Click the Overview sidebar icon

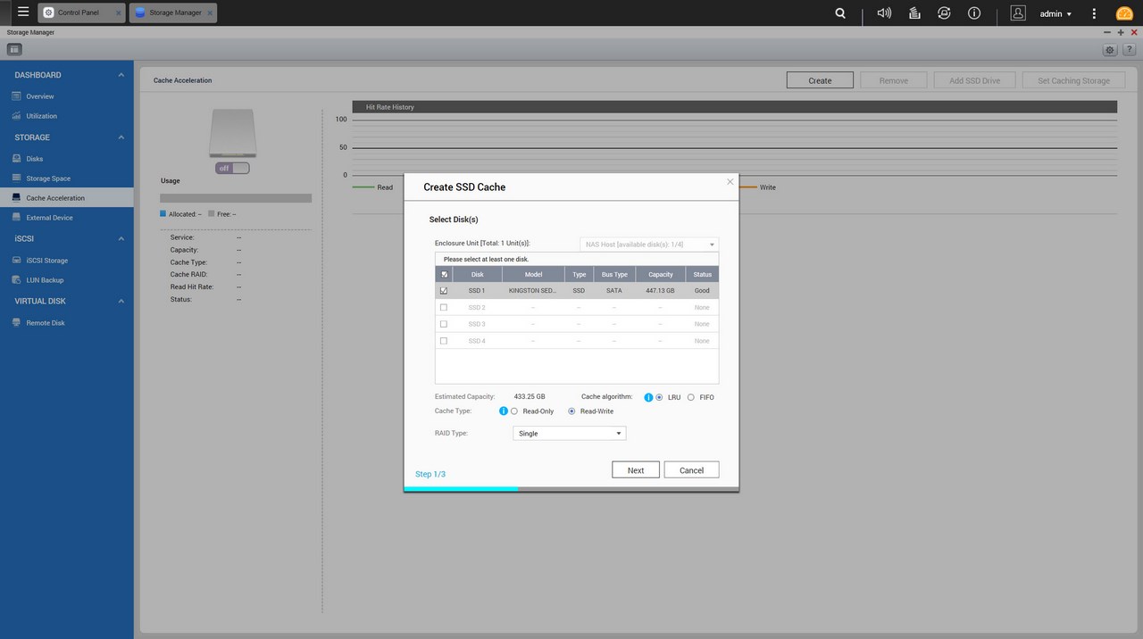pyautogui.click(x=16, y=95)
